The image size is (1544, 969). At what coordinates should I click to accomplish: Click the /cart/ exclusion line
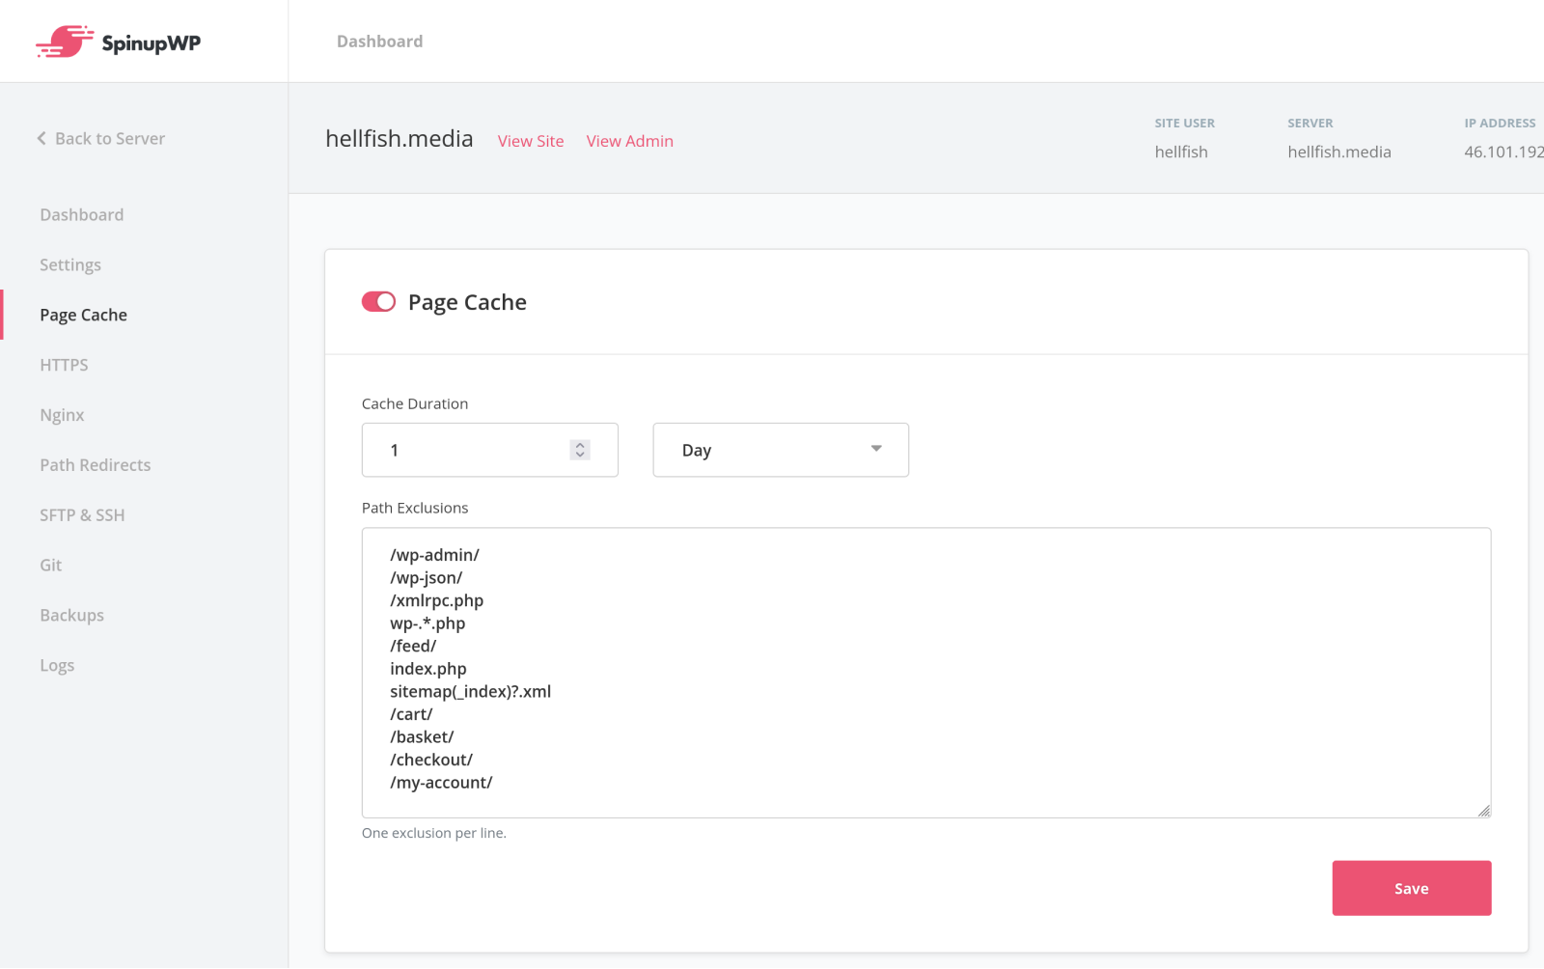coord(411,714)
